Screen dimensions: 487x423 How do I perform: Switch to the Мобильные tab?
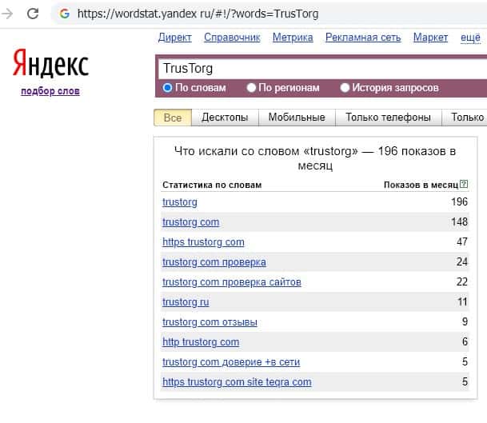click(297, 118)
